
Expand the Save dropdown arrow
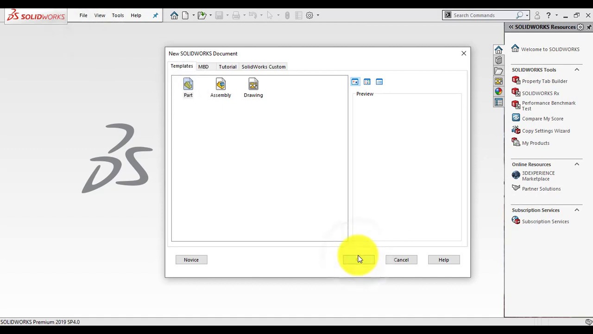227,15
